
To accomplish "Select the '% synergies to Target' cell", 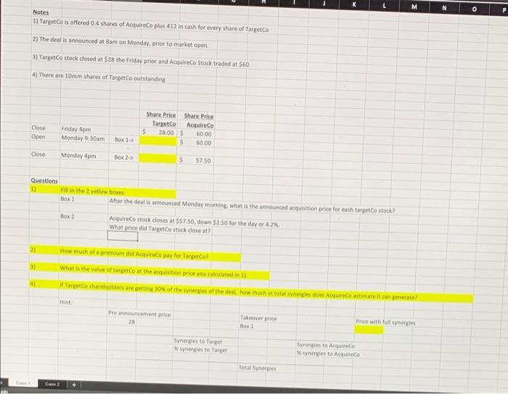I will click(x=200, y=349).
